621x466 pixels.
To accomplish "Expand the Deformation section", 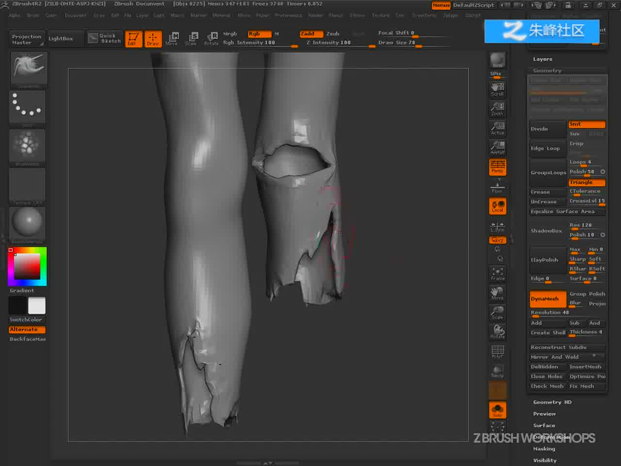I will point(551,437).
